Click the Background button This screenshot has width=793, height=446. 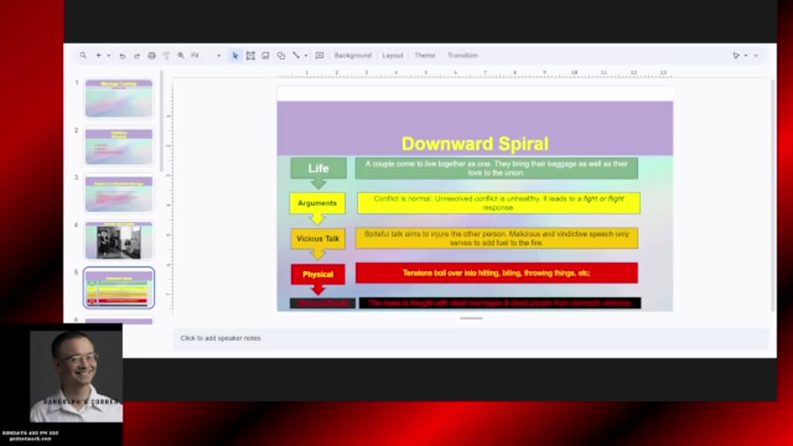[353, 55]
